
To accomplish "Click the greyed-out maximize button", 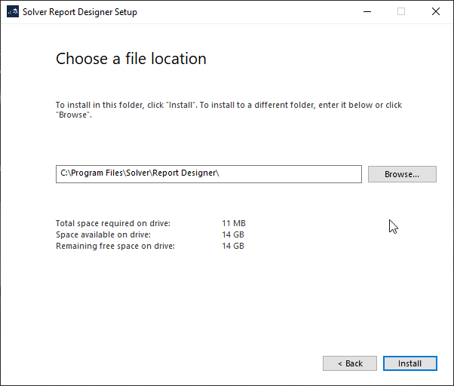I will click(x=401, y=12).
